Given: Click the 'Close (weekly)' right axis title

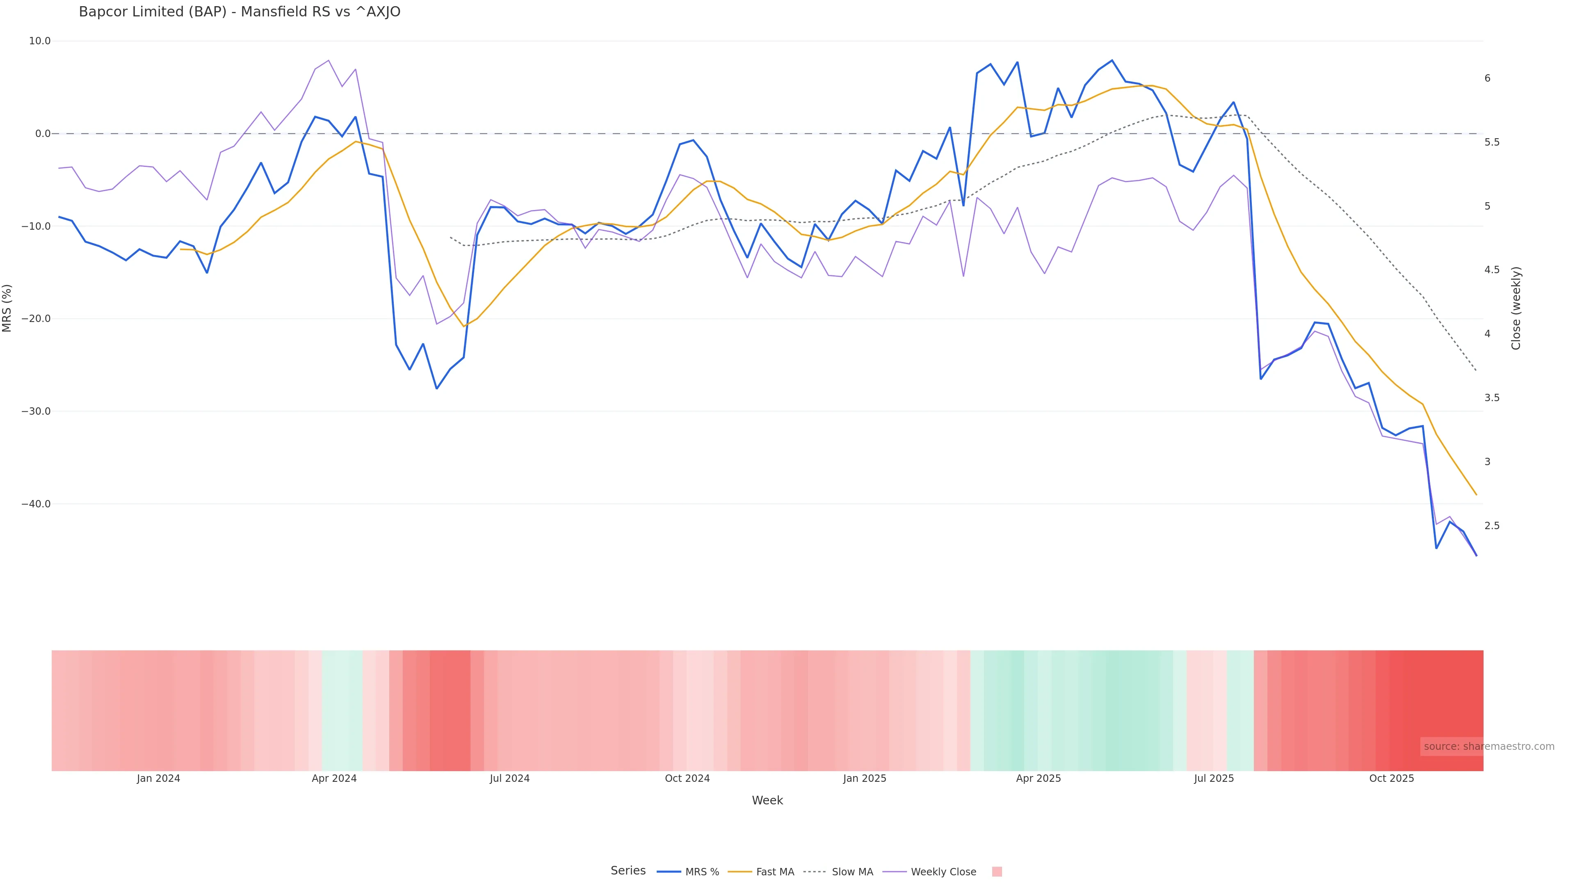Looking at the screenshot, I should click(1516, 308).
